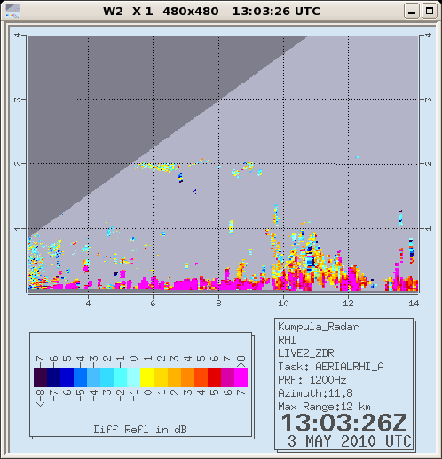The height and width of the screenshot is (459, 442).
Task: Select the LIVE2_ZDR product label
Action: click(306, 353)
